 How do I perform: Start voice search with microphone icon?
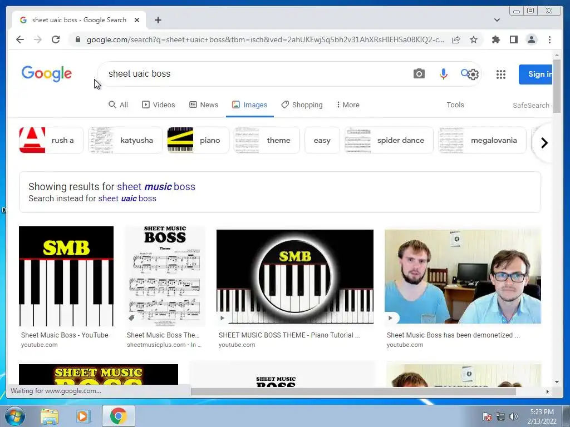[x=444, y=74]
